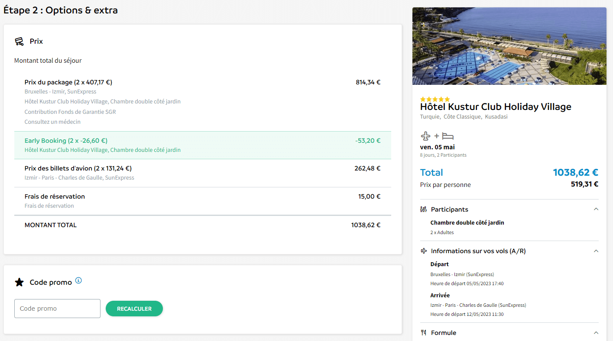Click 'Informations sur vos vols (A/R)' heading

pos(478,251)
